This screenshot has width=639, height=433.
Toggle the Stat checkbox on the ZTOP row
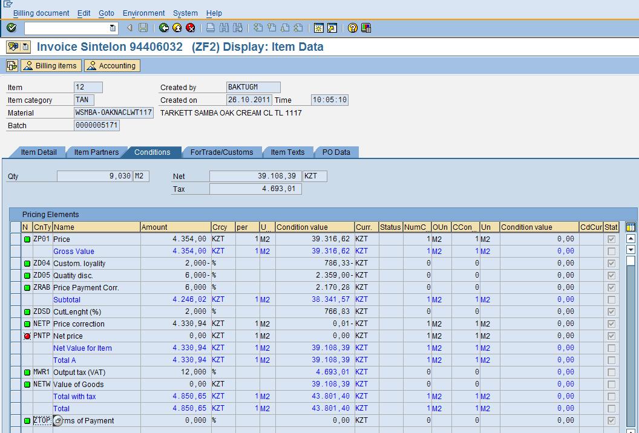611,420
